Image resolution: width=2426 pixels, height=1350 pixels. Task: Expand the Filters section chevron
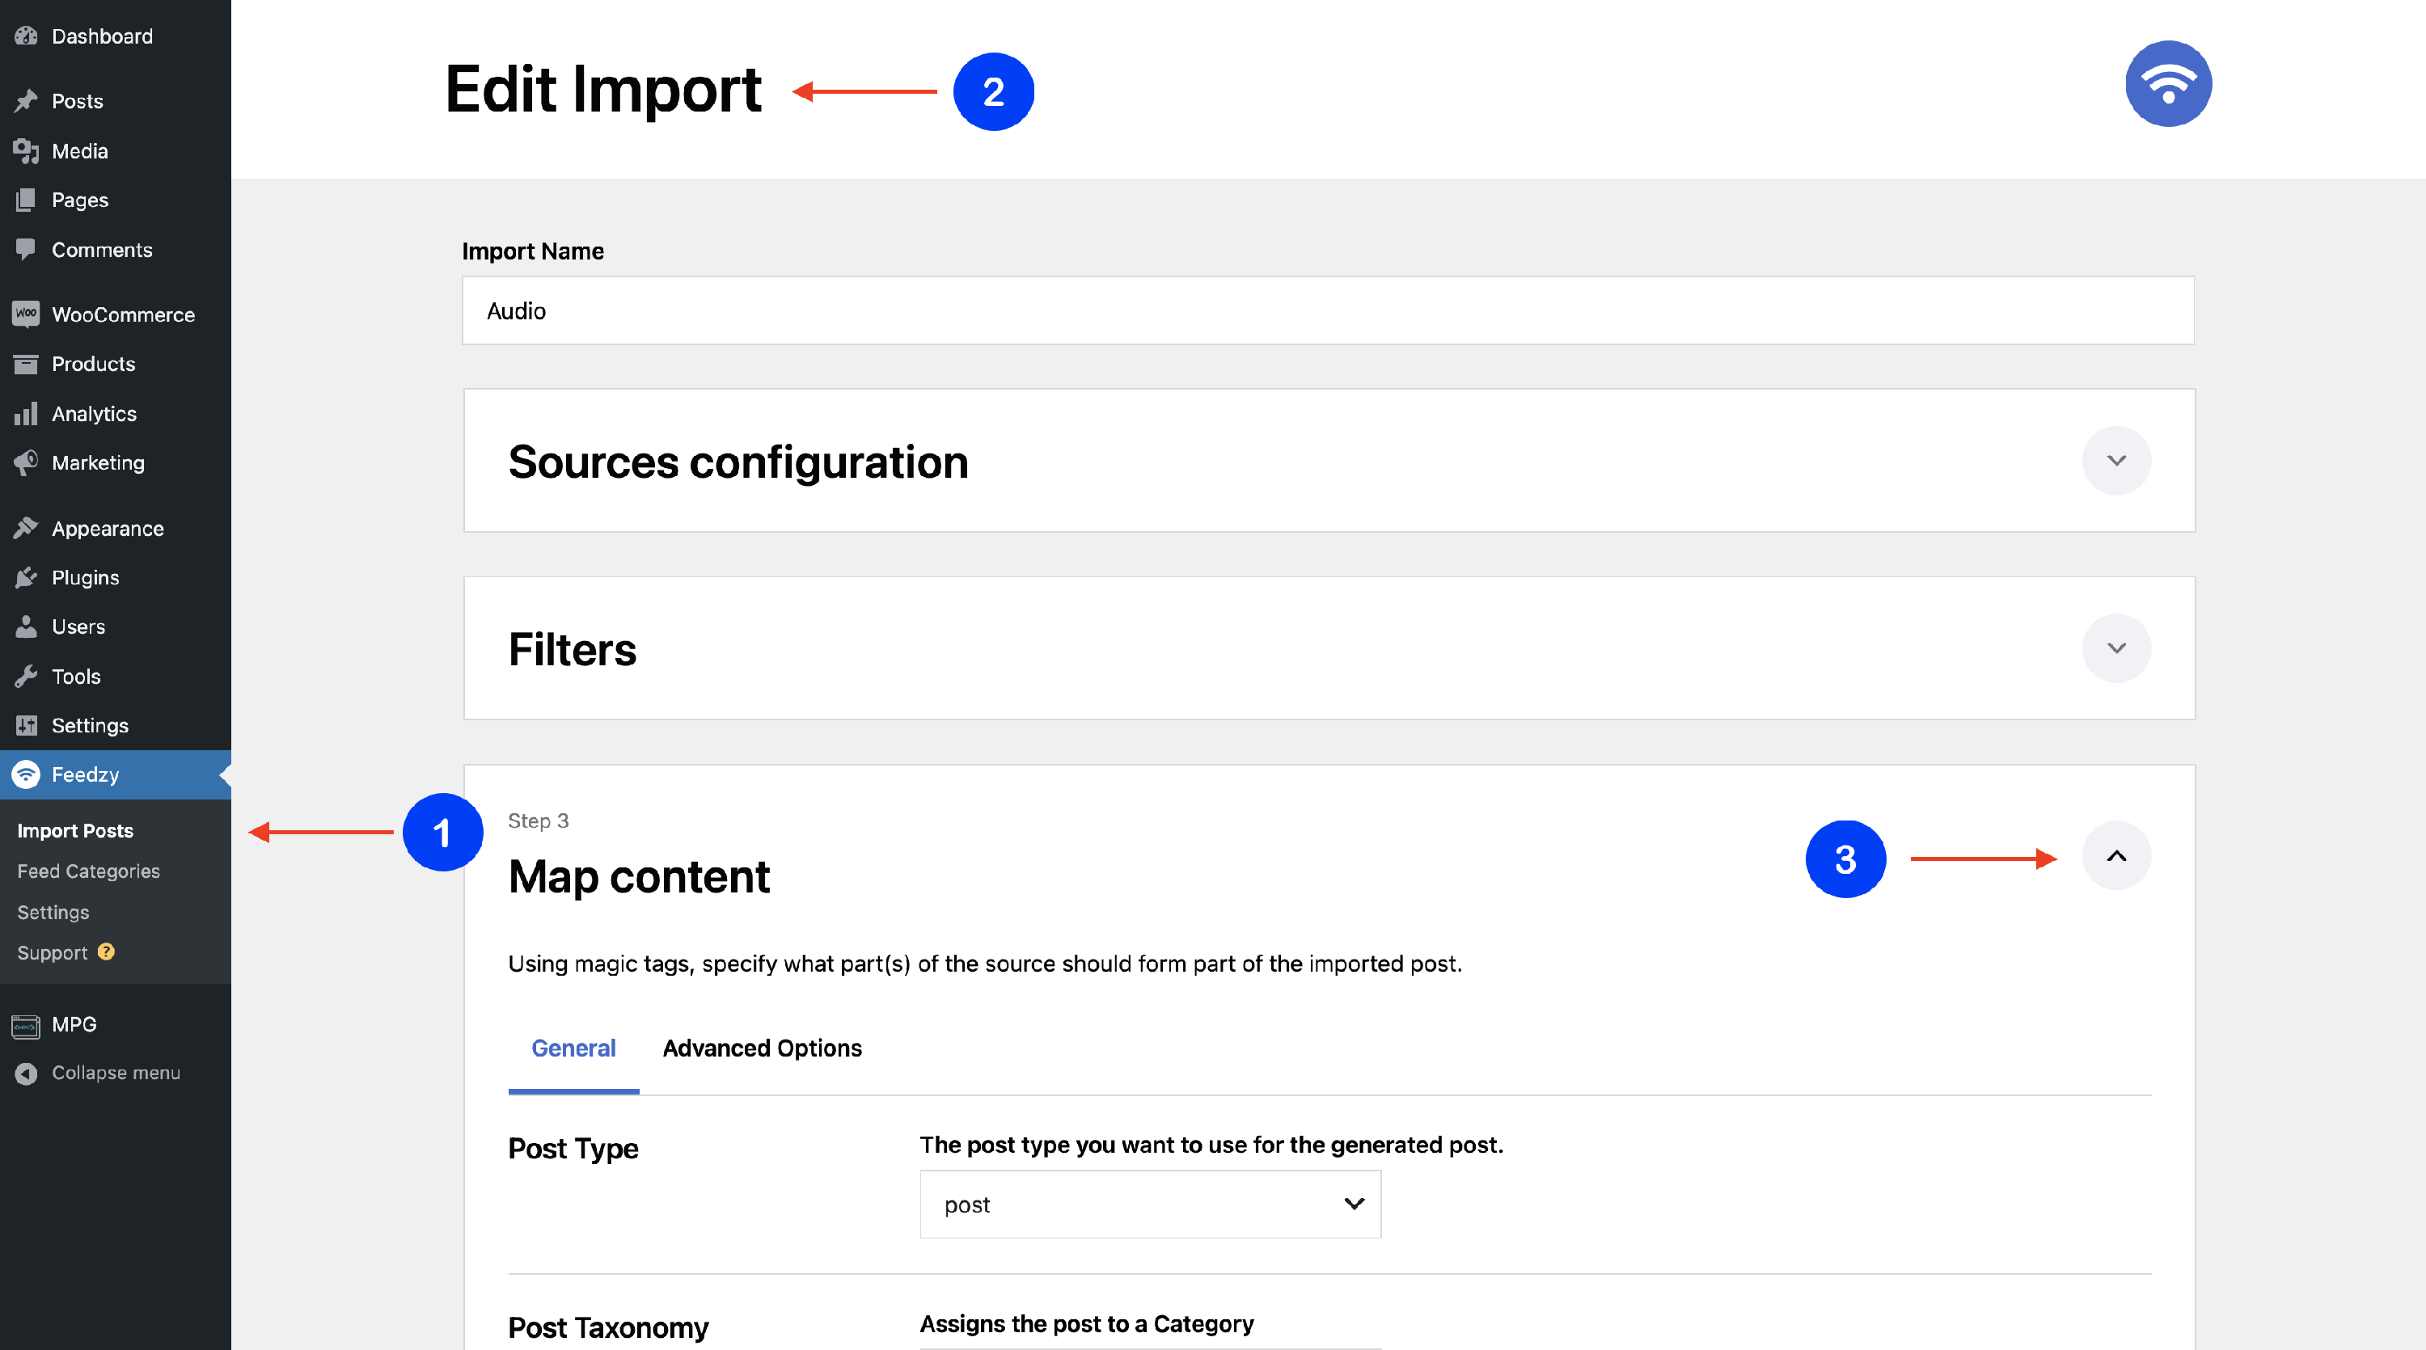[x=2115, y=648]
